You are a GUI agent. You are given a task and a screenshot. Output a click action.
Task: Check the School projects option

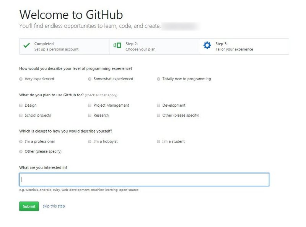coord(21,115)
